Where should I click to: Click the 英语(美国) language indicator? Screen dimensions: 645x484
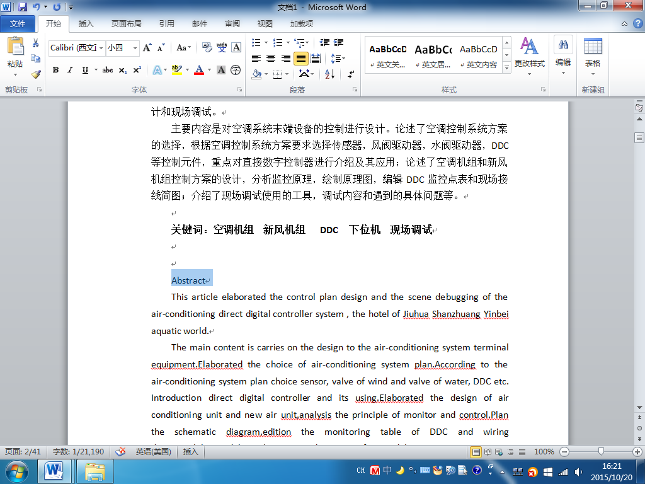(153, 452)
